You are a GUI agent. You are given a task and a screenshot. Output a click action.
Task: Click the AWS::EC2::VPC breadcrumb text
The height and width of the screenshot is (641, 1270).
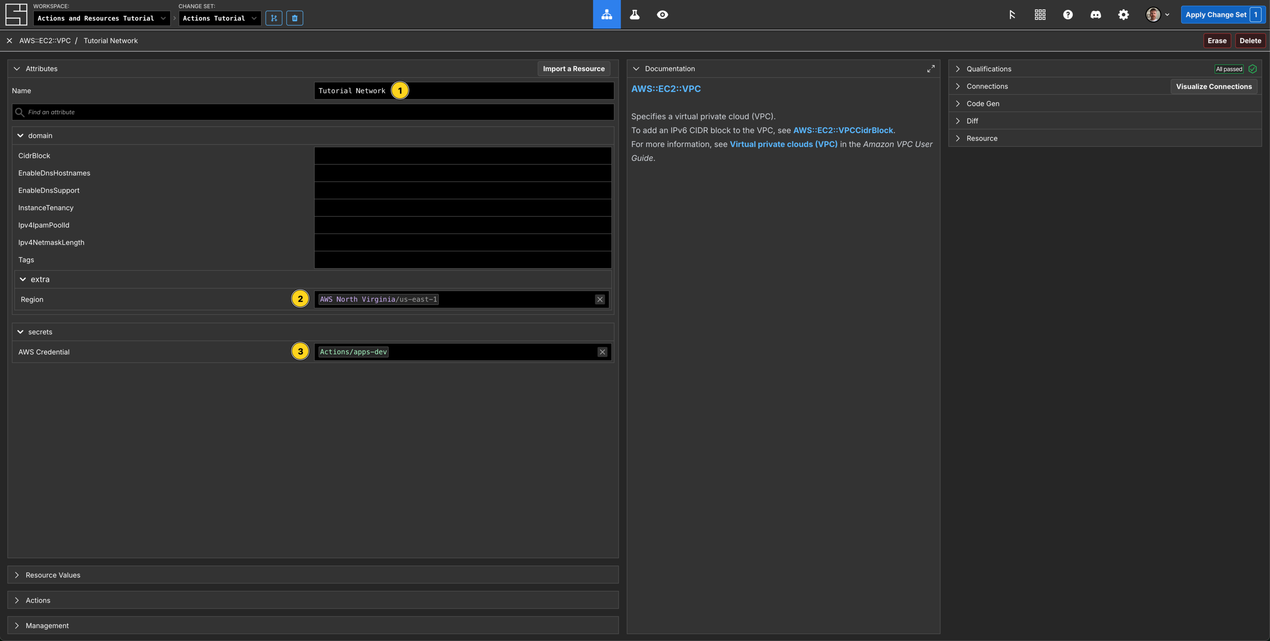pyautogui.click(x=45, y=41)
